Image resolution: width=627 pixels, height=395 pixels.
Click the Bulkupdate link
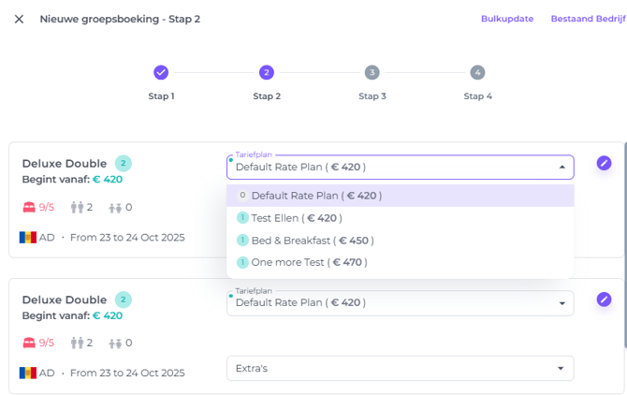507,19
